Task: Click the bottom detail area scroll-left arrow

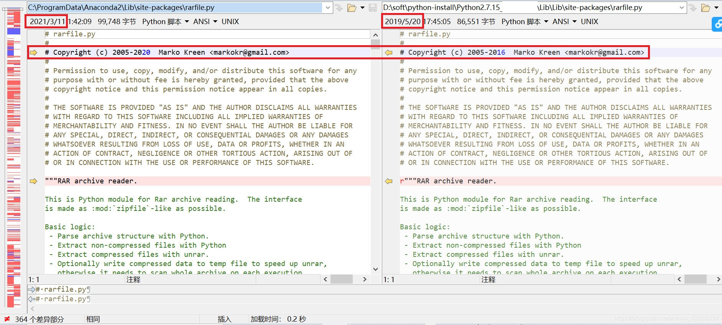Action: tap(33, 309)
